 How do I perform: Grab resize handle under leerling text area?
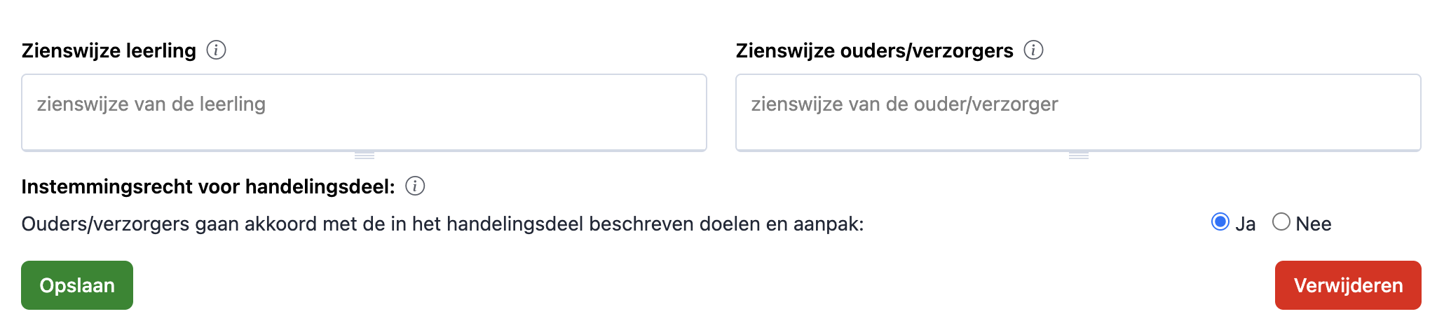(365, 155)
